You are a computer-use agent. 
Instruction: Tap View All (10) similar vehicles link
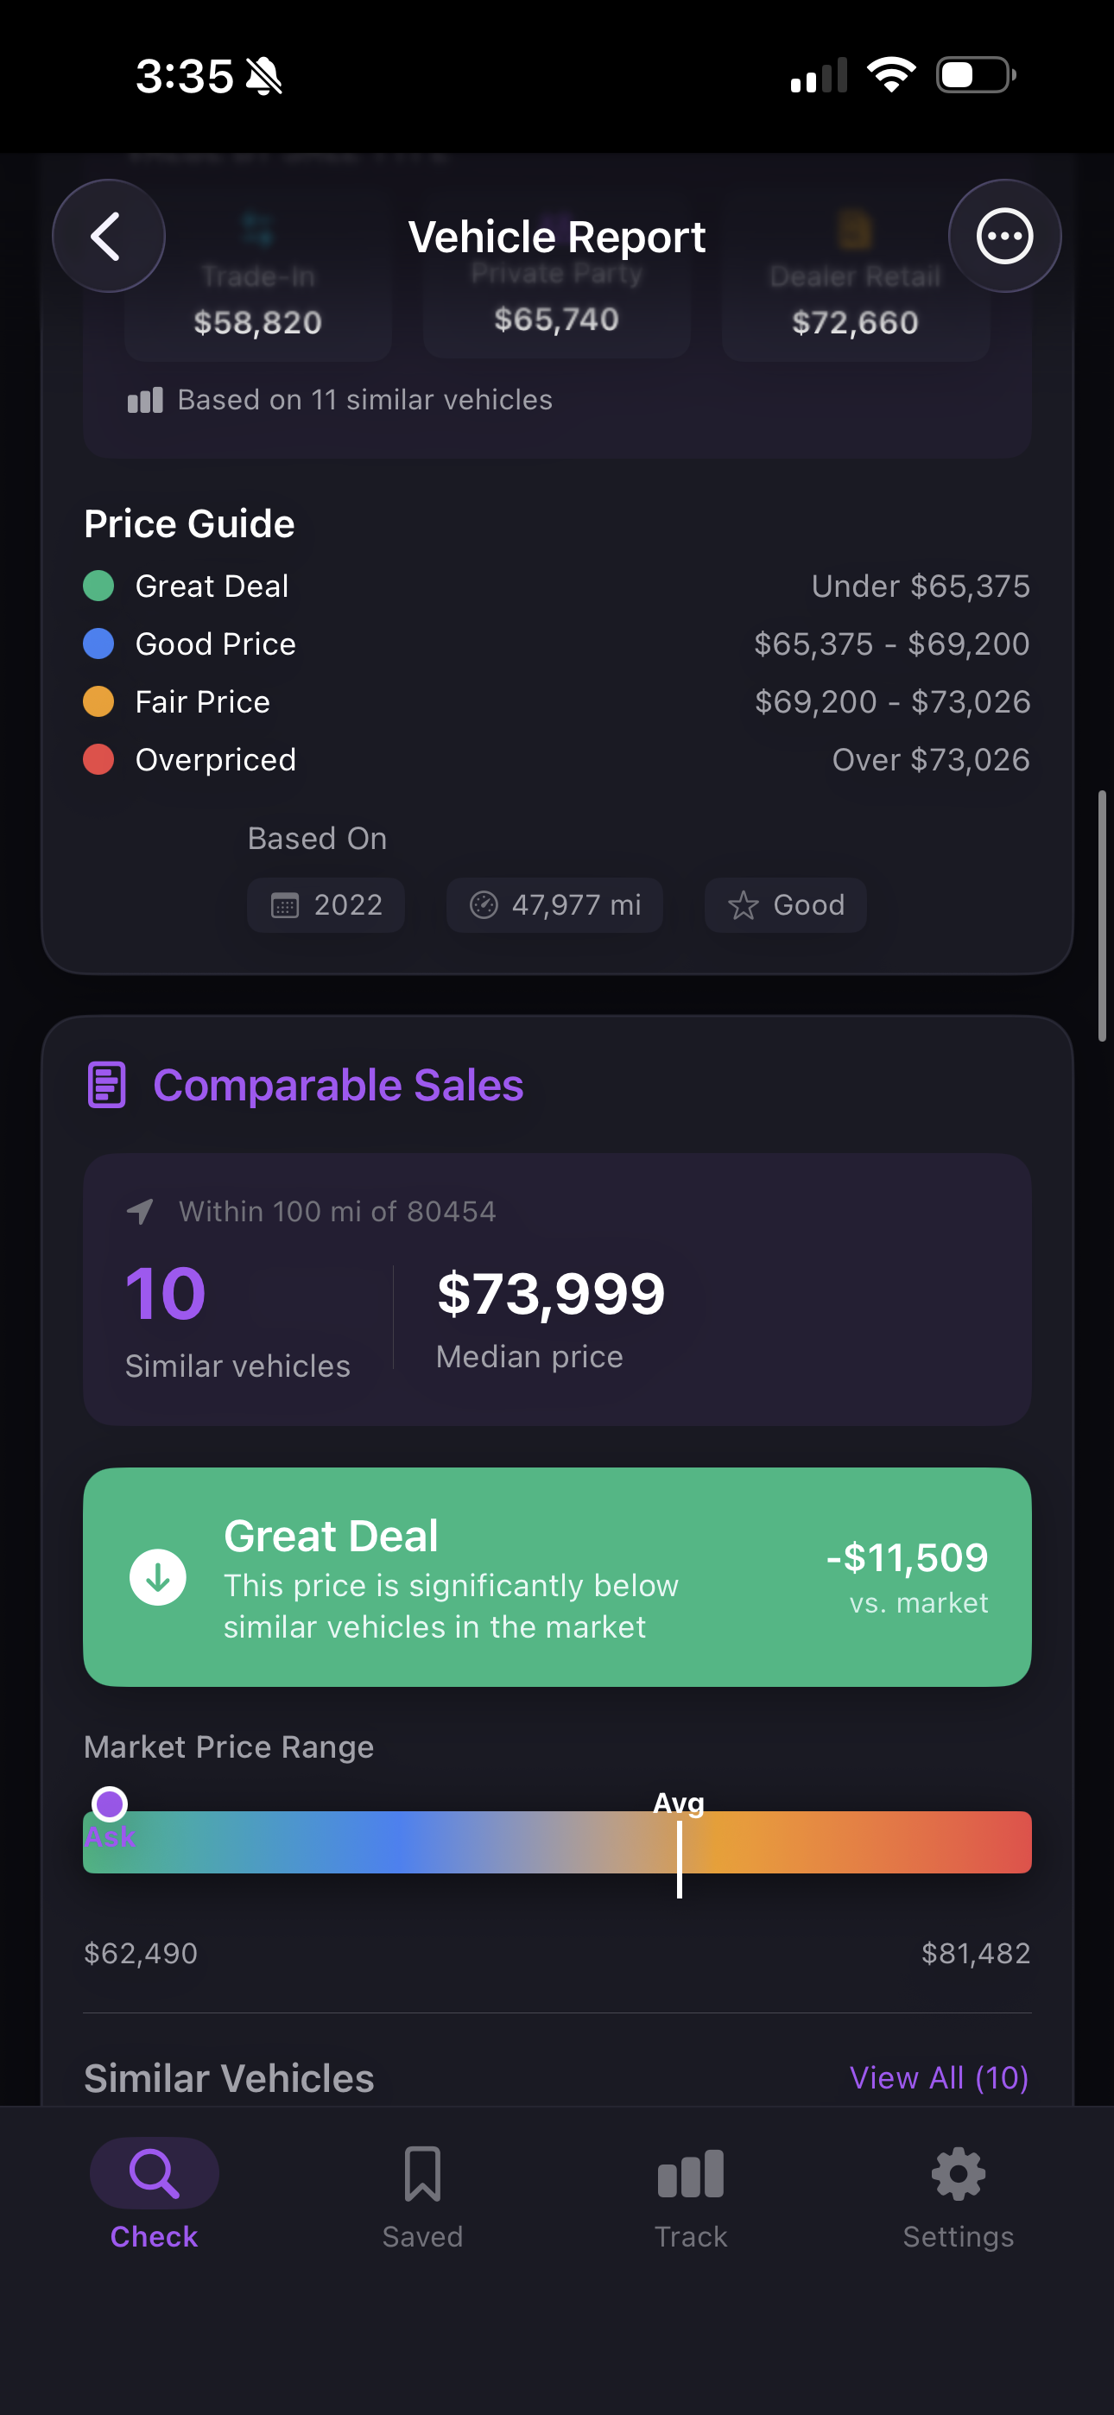[x=939, y=2077]
